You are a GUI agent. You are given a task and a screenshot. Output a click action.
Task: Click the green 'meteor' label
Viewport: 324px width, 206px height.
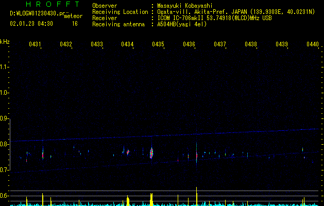pyautogui.click(x=73, y=16)
